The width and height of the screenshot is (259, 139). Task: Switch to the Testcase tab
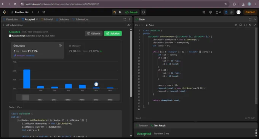(142, 125)
